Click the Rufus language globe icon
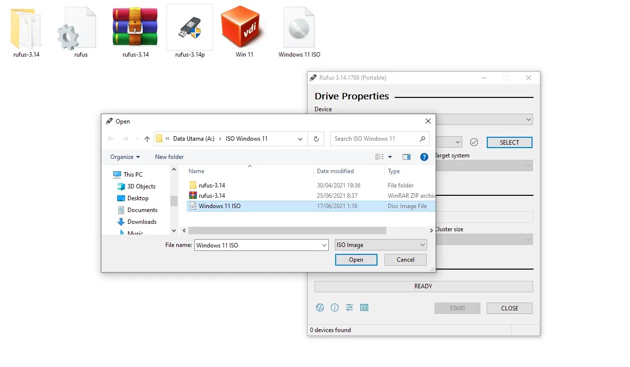 pyautogui.click(x=320, y=307)
